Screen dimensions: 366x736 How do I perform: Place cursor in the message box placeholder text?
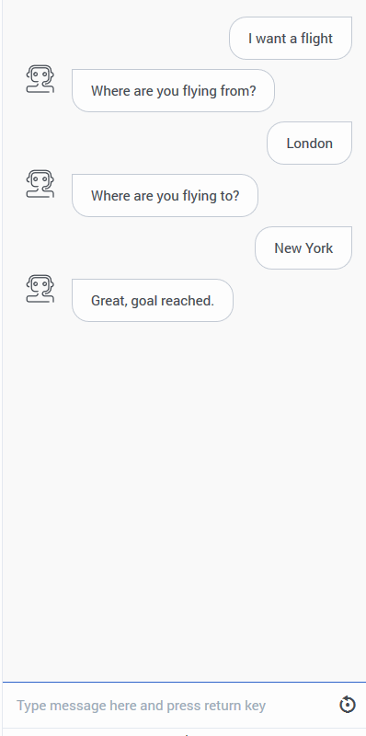(142, 706)
